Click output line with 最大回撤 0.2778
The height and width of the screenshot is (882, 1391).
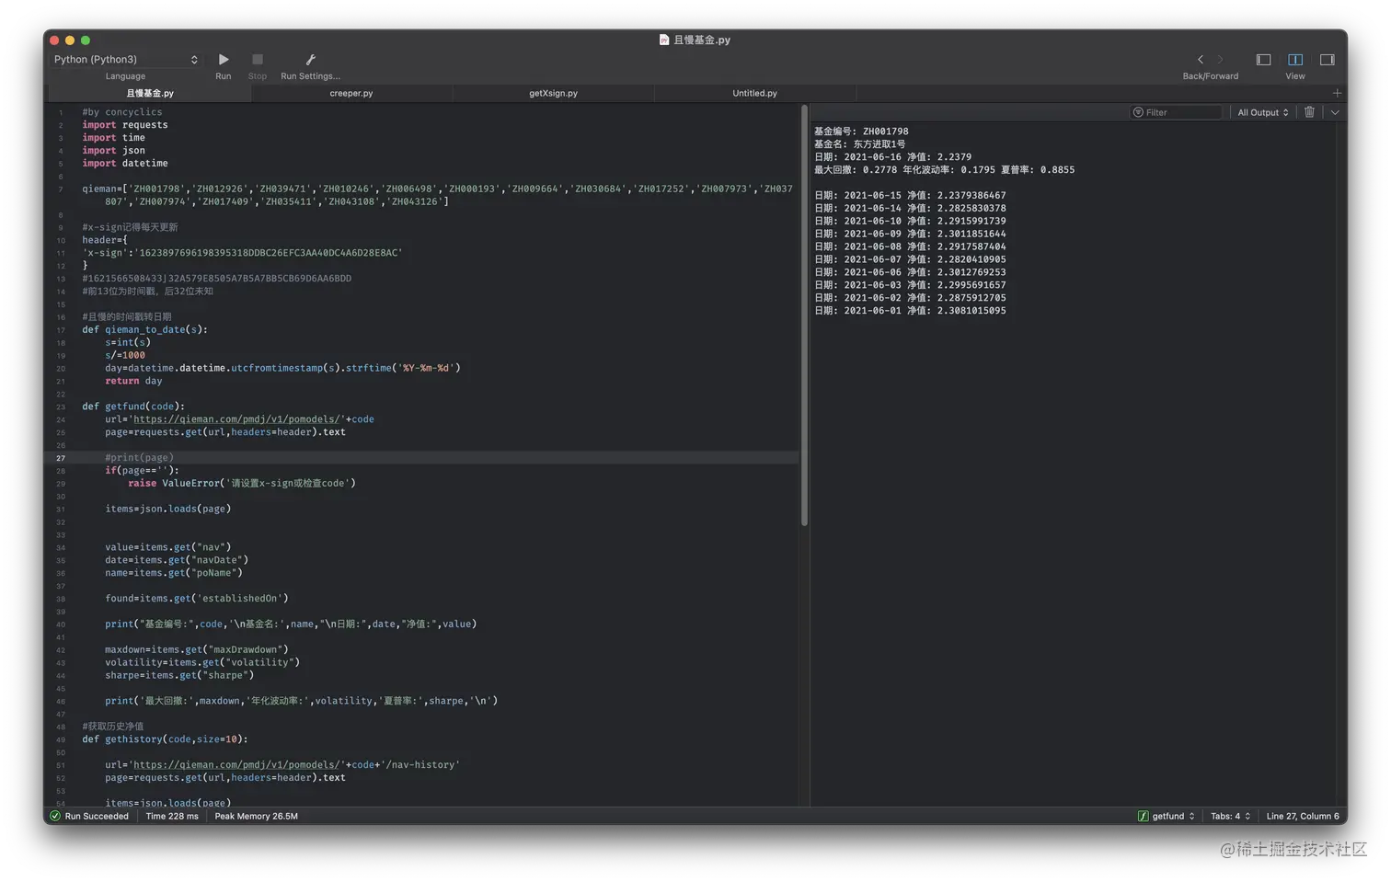coord(944,170)
